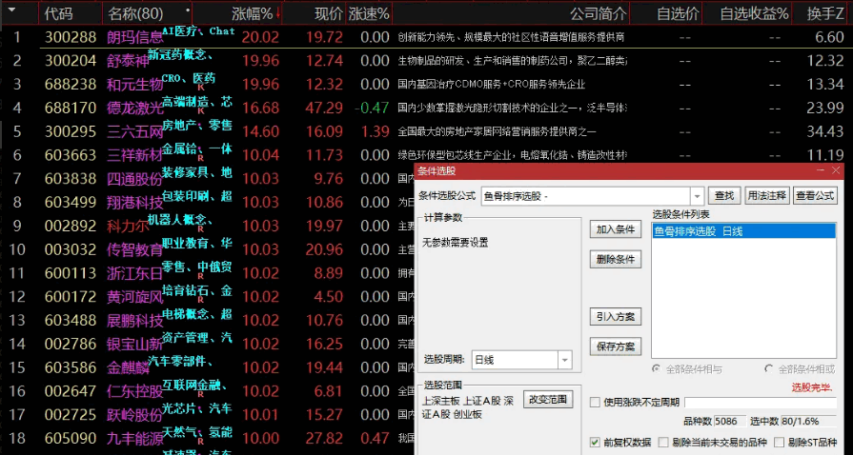Viewport: 853px width, 455px height.
Task: Click the 朗玛信息 company description text
Action: 511,37
